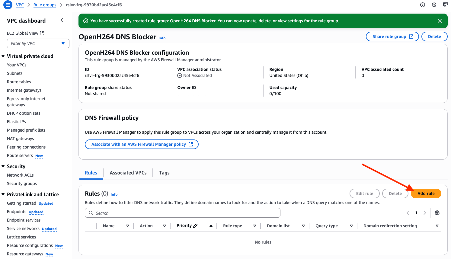This screenshot has width=451, height=259.
Task: Collapse the VPC dashboard sidebar
Action: tap(62, 21)
